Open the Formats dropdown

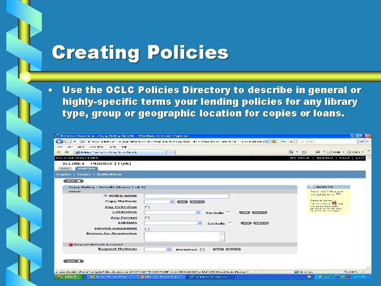173,224
